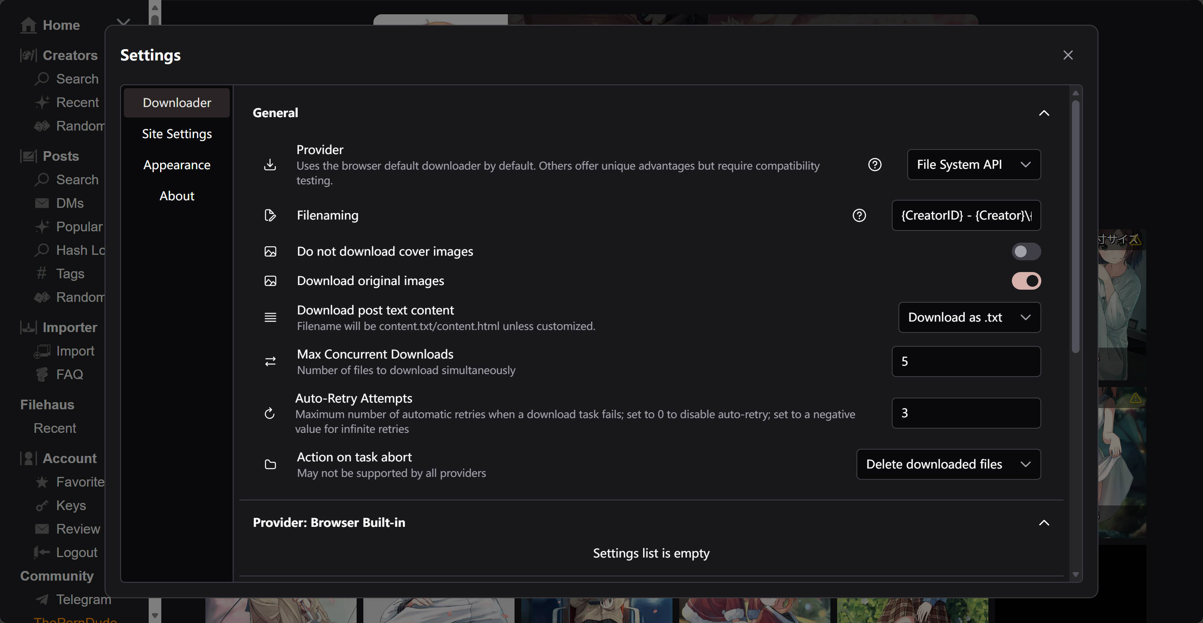The height and width of the screenshot is (623, 1203).
Task: Click the Auto-Retry refresh icon
Action: point(270,414)
